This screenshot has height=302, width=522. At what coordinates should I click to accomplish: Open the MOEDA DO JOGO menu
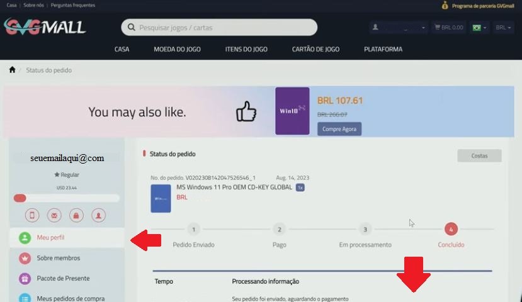coord(177,49)
